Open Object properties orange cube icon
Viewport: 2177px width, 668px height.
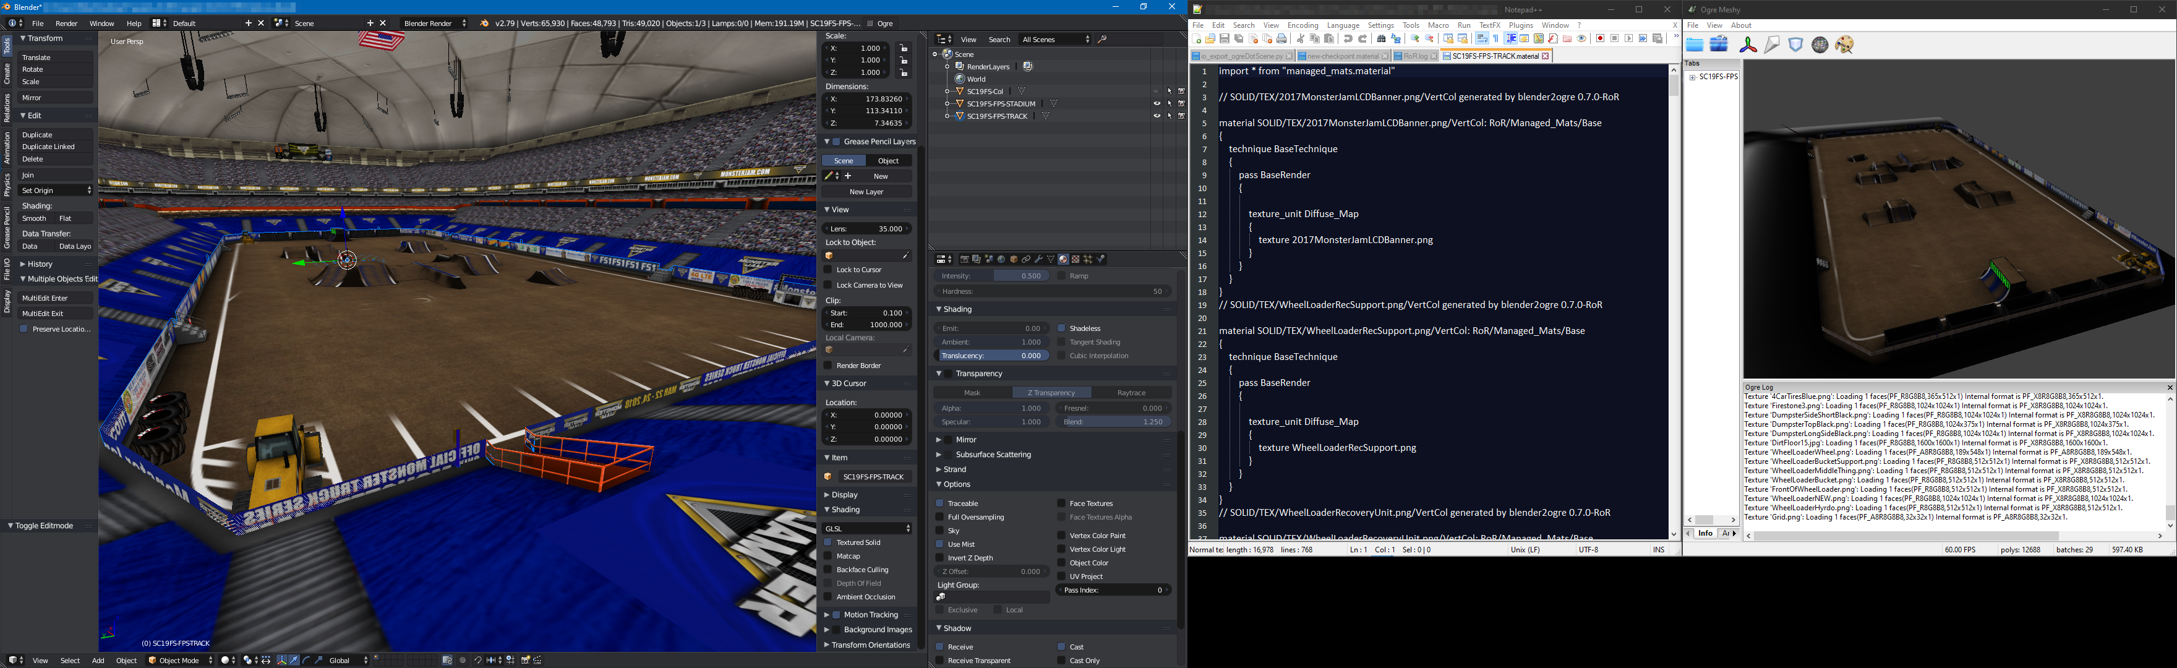[1014, 259]
